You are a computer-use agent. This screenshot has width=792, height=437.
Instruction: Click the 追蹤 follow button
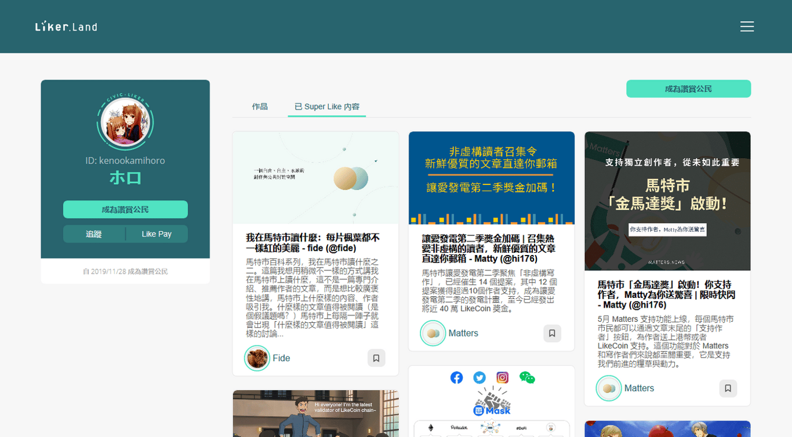pos(94,234)
